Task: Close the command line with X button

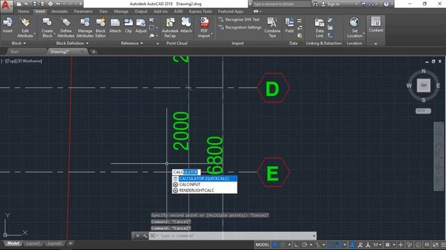Action: [137, 236]
